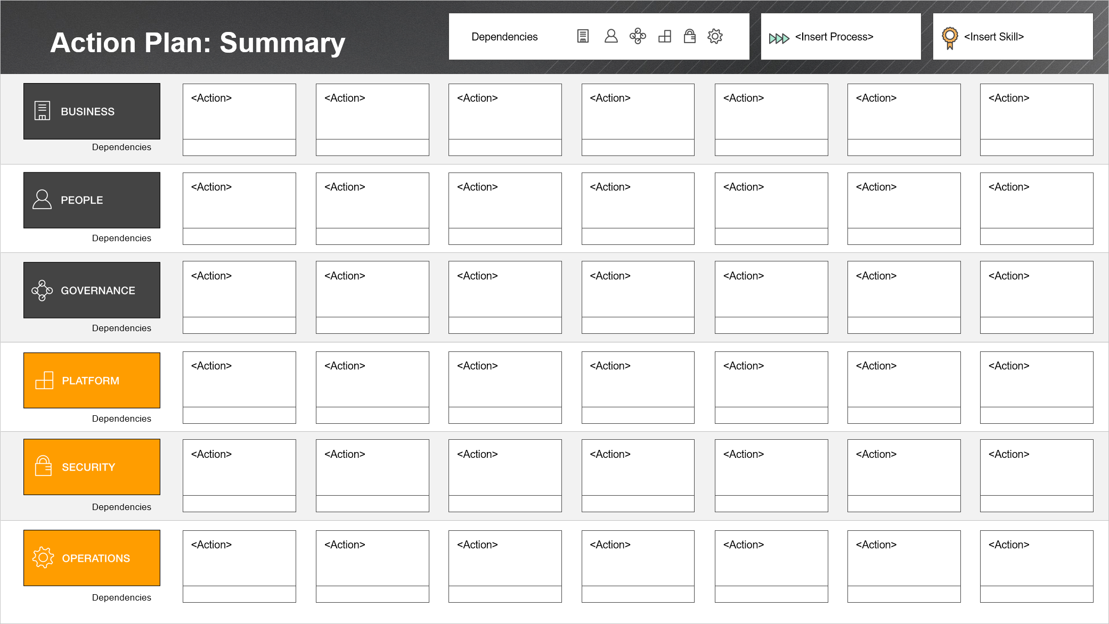The image size is (1109, 624).
Task: Click the platform blocks icon in Dependencies legend
Action: 665,36
